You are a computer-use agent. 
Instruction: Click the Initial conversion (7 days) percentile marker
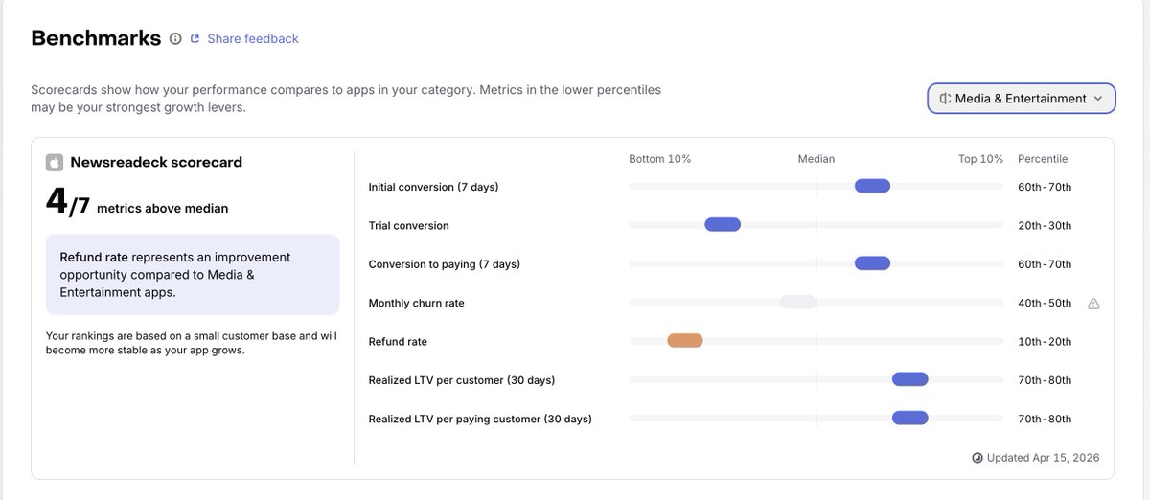pyautogui.click(x=872, y=186)
